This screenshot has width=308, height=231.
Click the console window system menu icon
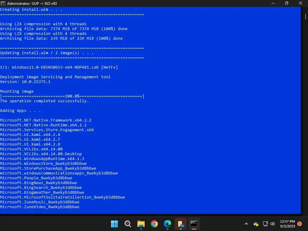(3, 3)
